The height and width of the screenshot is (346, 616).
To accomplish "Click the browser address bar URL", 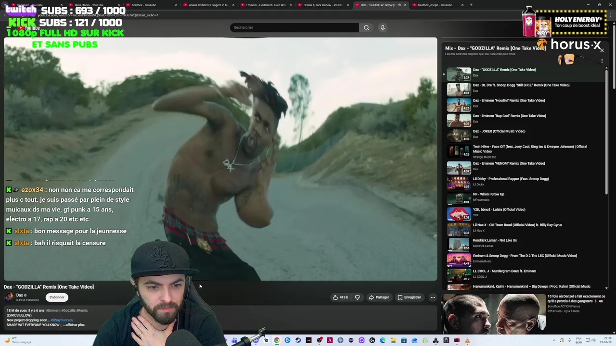I will (98, 15).
